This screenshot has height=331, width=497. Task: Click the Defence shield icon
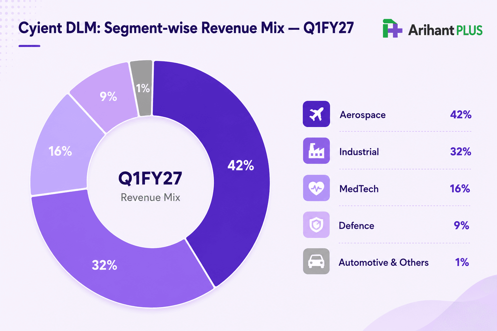pos(316,225)
